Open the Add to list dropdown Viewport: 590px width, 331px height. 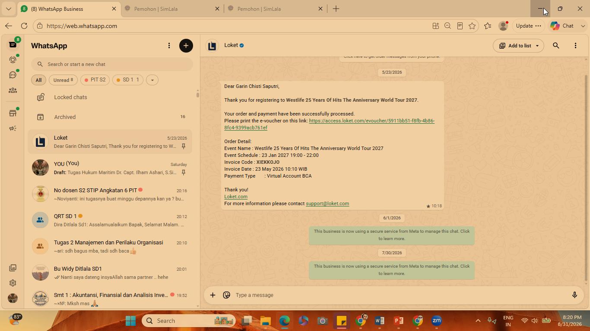pos(519,46)
